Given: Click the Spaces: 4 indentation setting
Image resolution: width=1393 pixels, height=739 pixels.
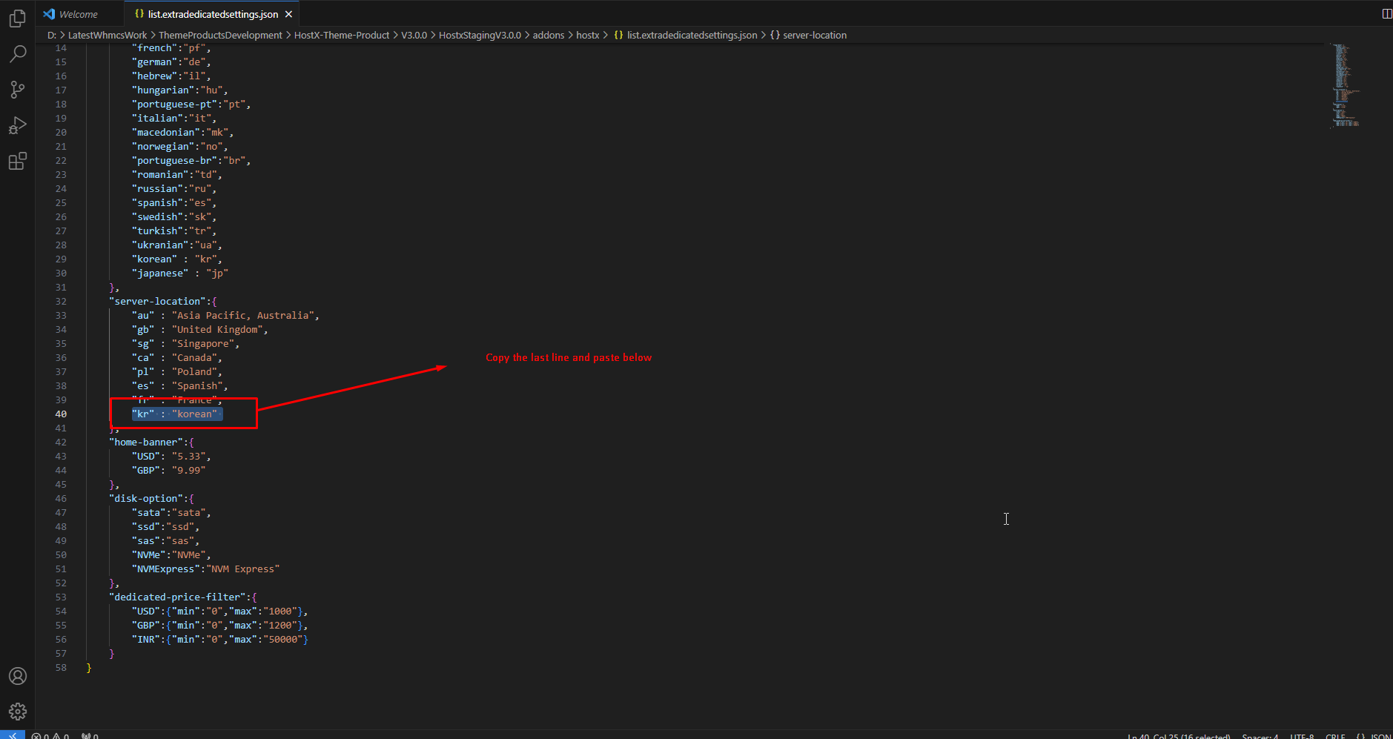Looking at the screenshot, I should tap(1260, 736).
